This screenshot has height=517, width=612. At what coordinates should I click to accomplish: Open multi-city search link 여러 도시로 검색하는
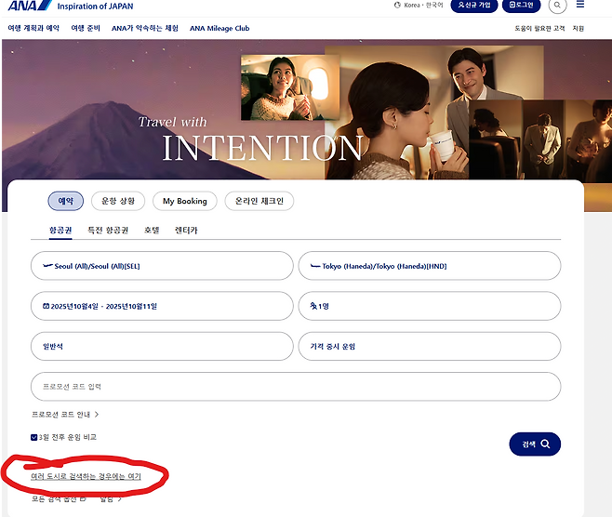click(x=86, y=476)
